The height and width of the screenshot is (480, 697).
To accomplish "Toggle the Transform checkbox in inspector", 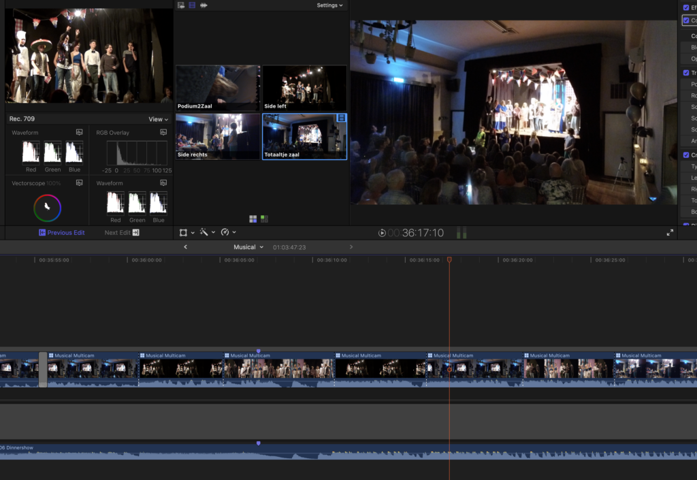I will (x=685, y=73).
